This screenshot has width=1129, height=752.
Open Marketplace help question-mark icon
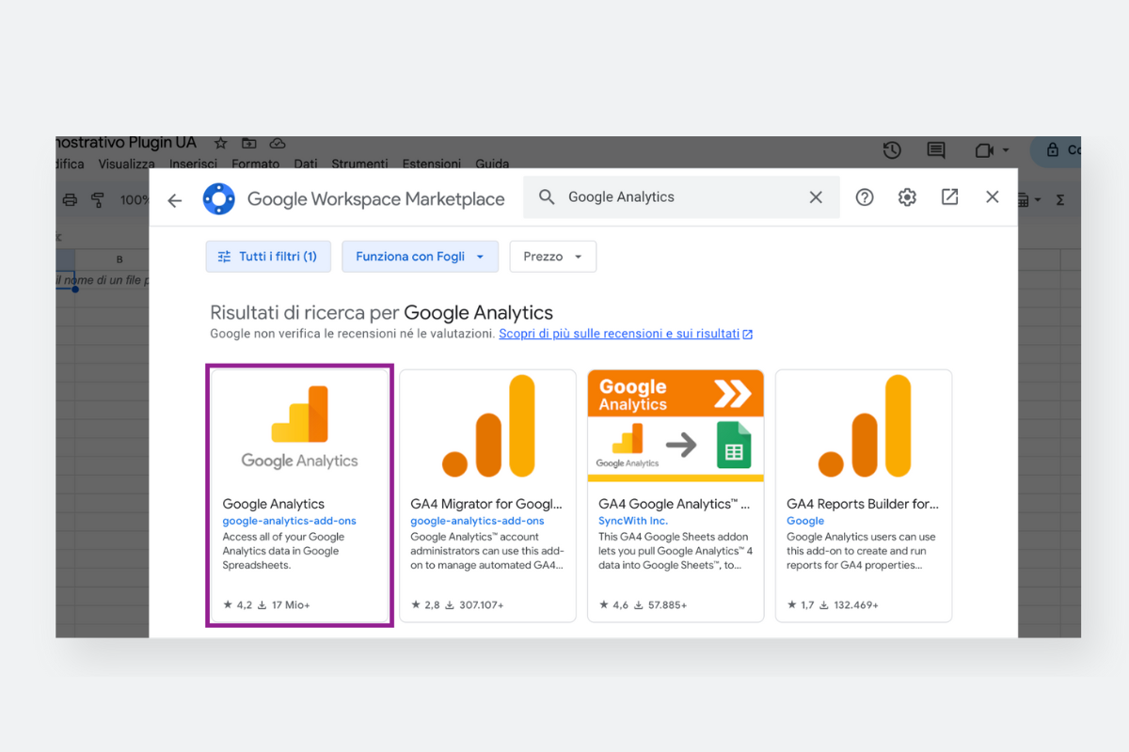[x=865, y=197]
